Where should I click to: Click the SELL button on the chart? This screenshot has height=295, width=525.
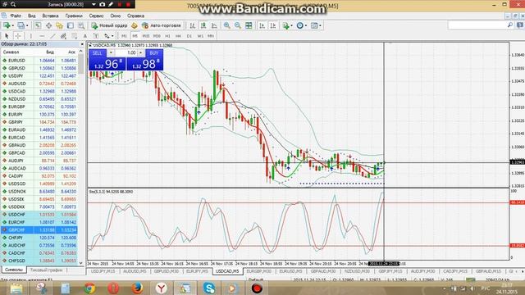click(97, 52)
